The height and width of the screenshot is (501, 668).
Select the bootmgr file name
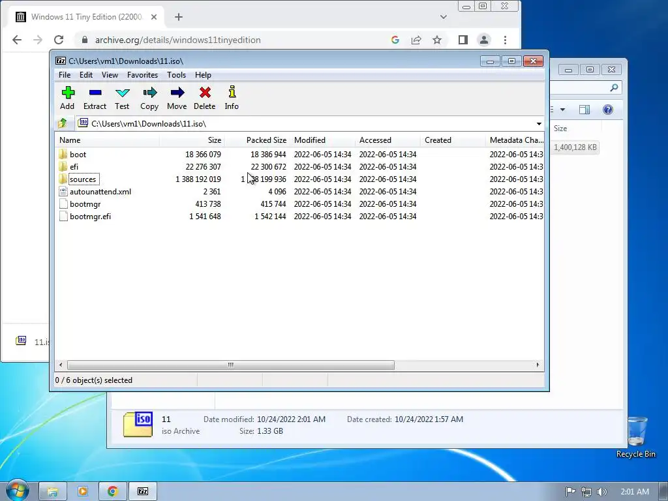(x=85, y=204)
